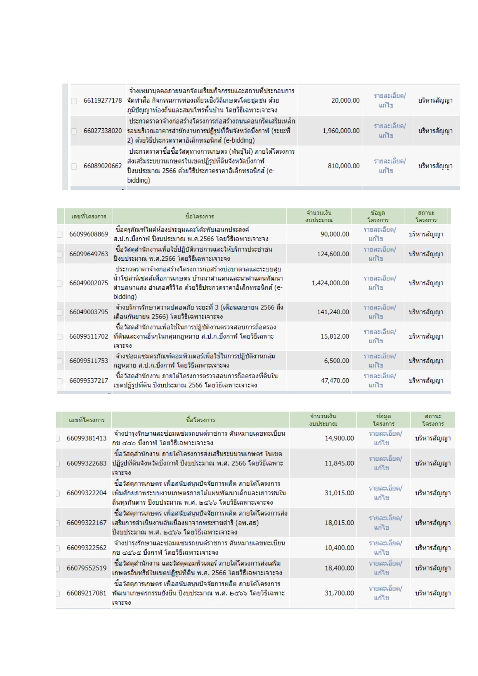Image resolution: width=478 pixels, height=676 pixels.
Task: Click the project ID 66099322204
Action: (86, 493)
